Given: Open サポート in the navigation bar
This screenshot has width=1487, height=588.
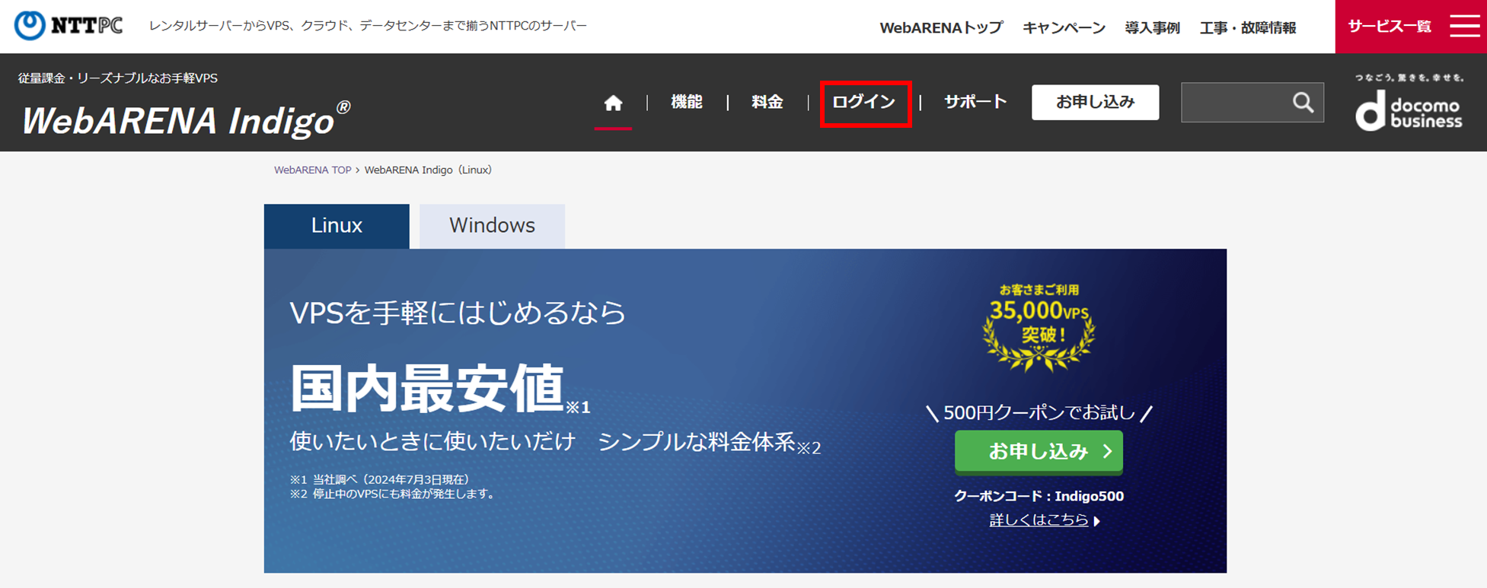Looking at the screenshot, I should pyautogui.click(x=975, y=102).
